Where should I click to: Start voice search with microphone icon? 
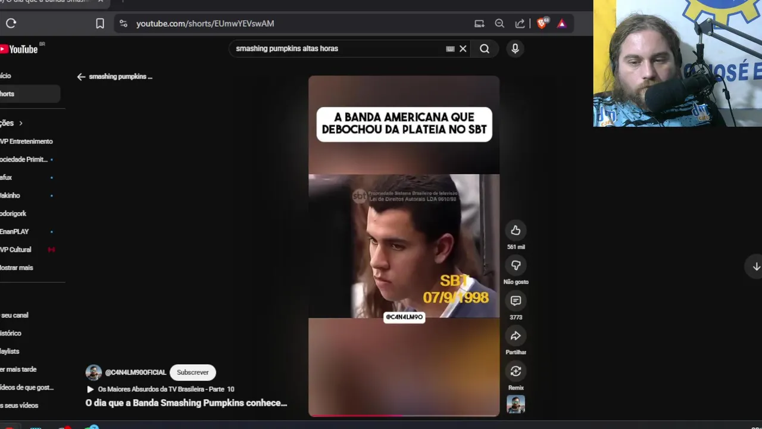515,49
